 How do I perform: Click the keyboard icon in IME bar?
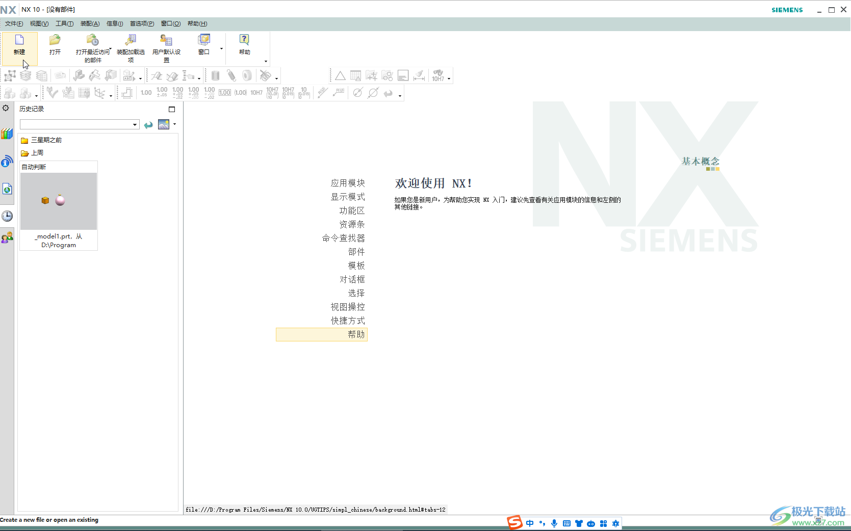566,523
